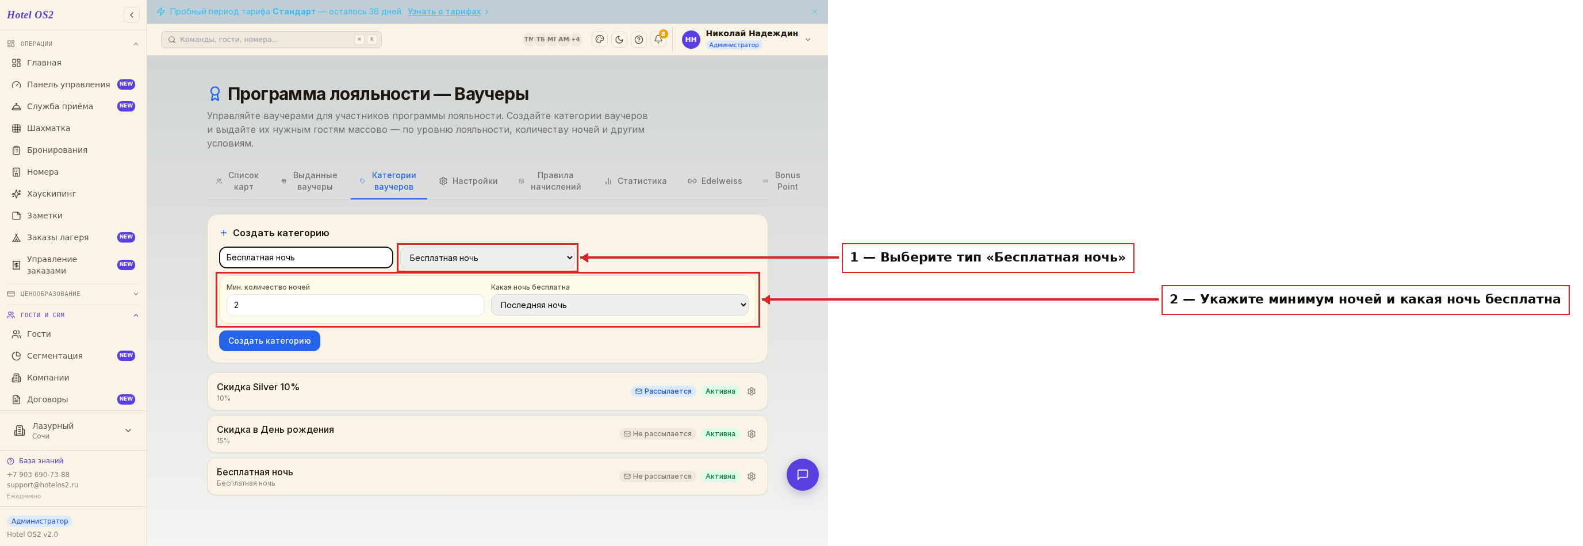
Task: Open Договоры
Action: [x=73, y=399]
